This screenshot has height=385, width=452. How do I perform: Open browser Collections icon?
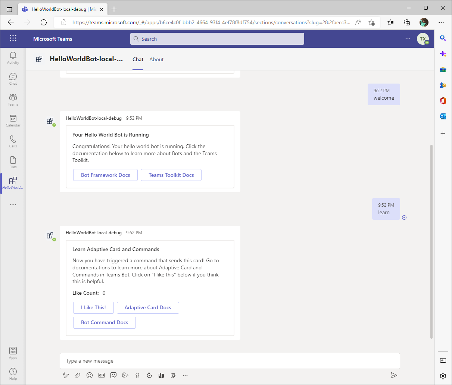(407, 22)
